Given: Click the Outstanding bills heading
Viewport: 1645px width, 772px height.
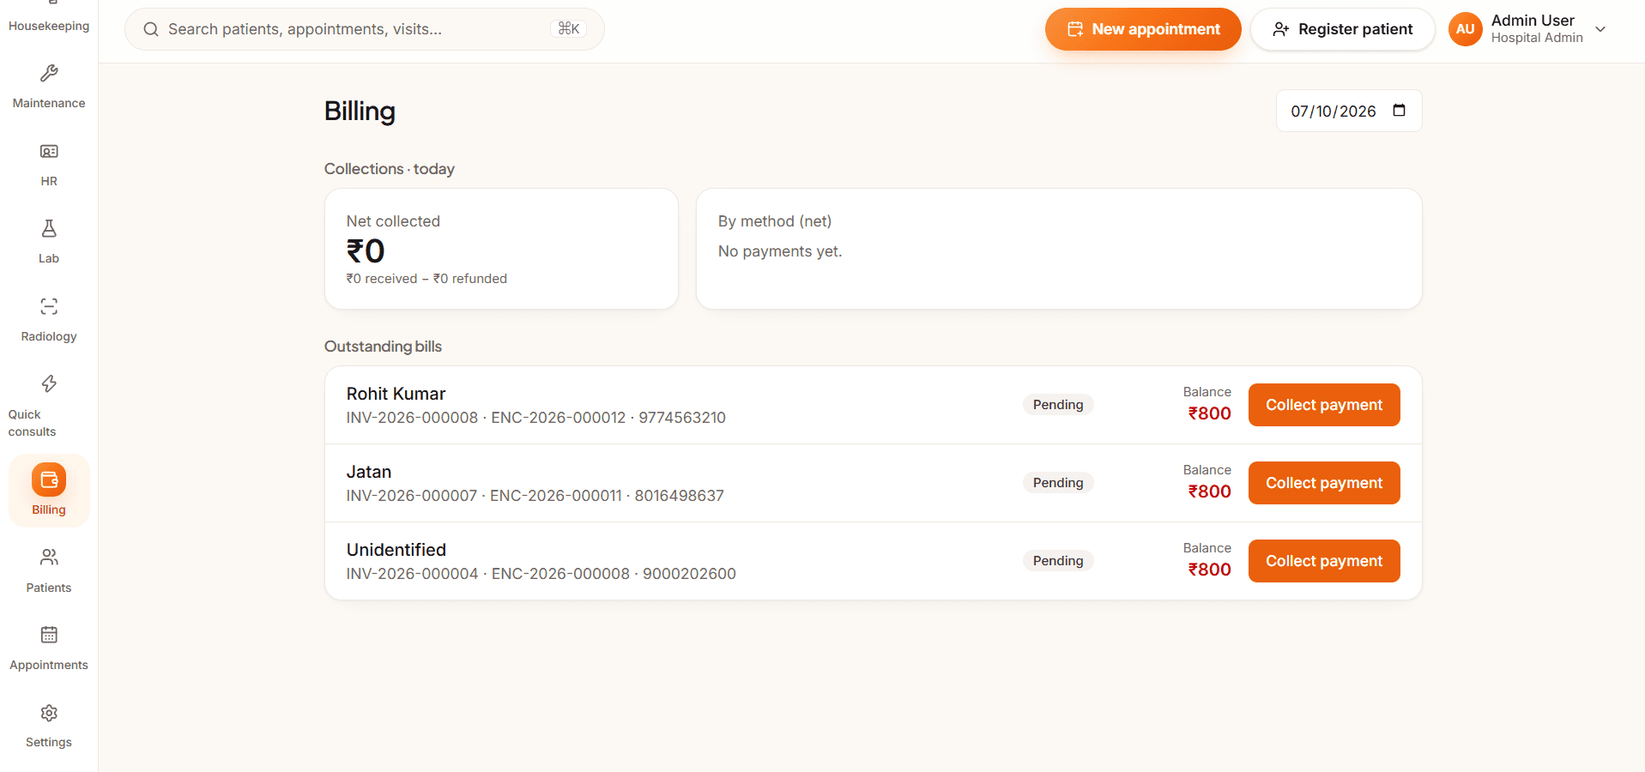Looking at the screenshot, I should [x=383, y=347].
